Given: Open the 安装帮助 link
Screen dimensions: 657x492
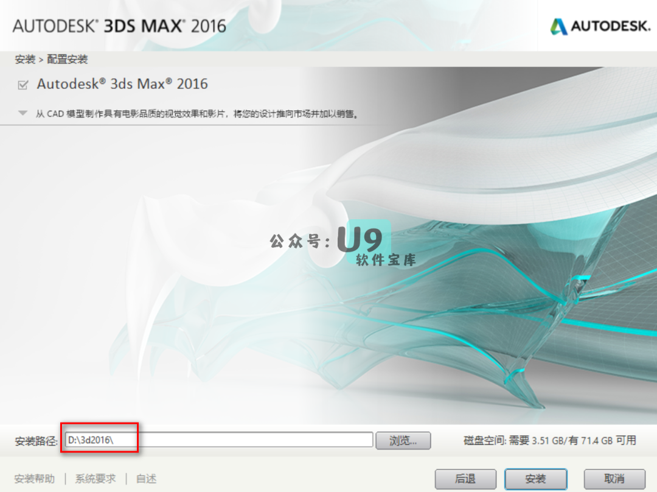Looking at the screenshot, I should [35, 479].
